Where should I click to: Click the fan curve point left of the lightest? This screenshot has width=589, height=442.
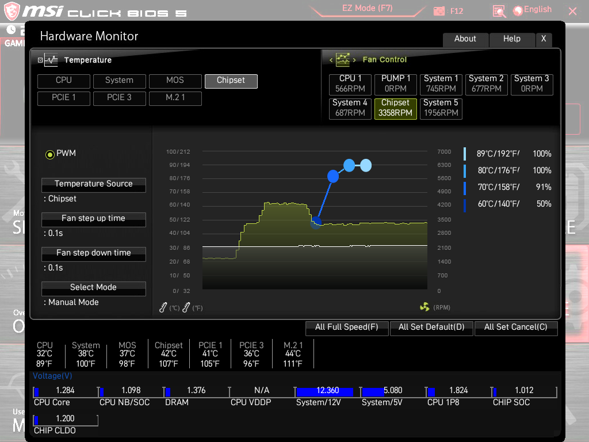[349, 165]
